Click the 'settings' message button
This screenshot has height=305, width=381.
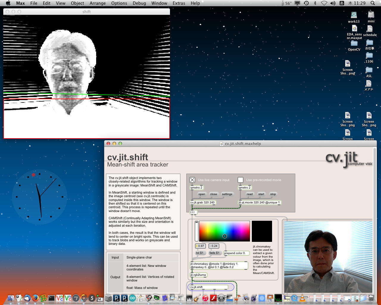pyautogui.click(x=227, y=194)
